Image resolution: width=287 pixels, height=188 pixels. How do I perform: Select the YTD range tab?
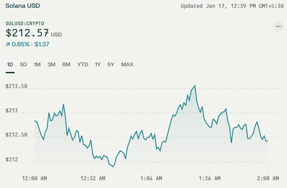click(83, 65)
